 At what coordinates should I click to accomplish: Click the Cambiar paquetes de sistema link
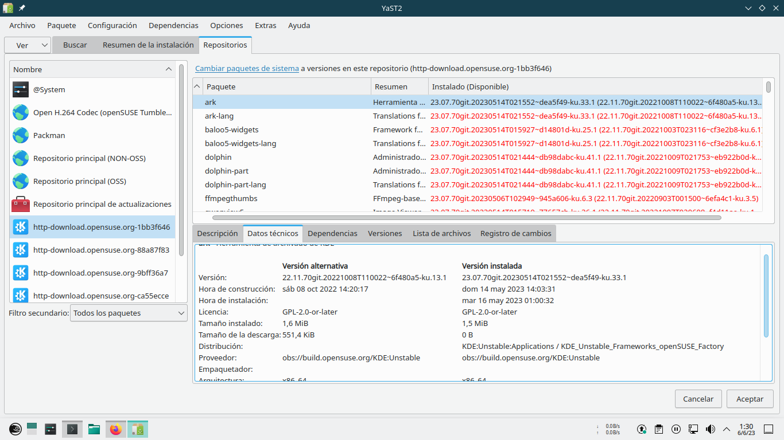pyautogui.click(x=247, y=68)
